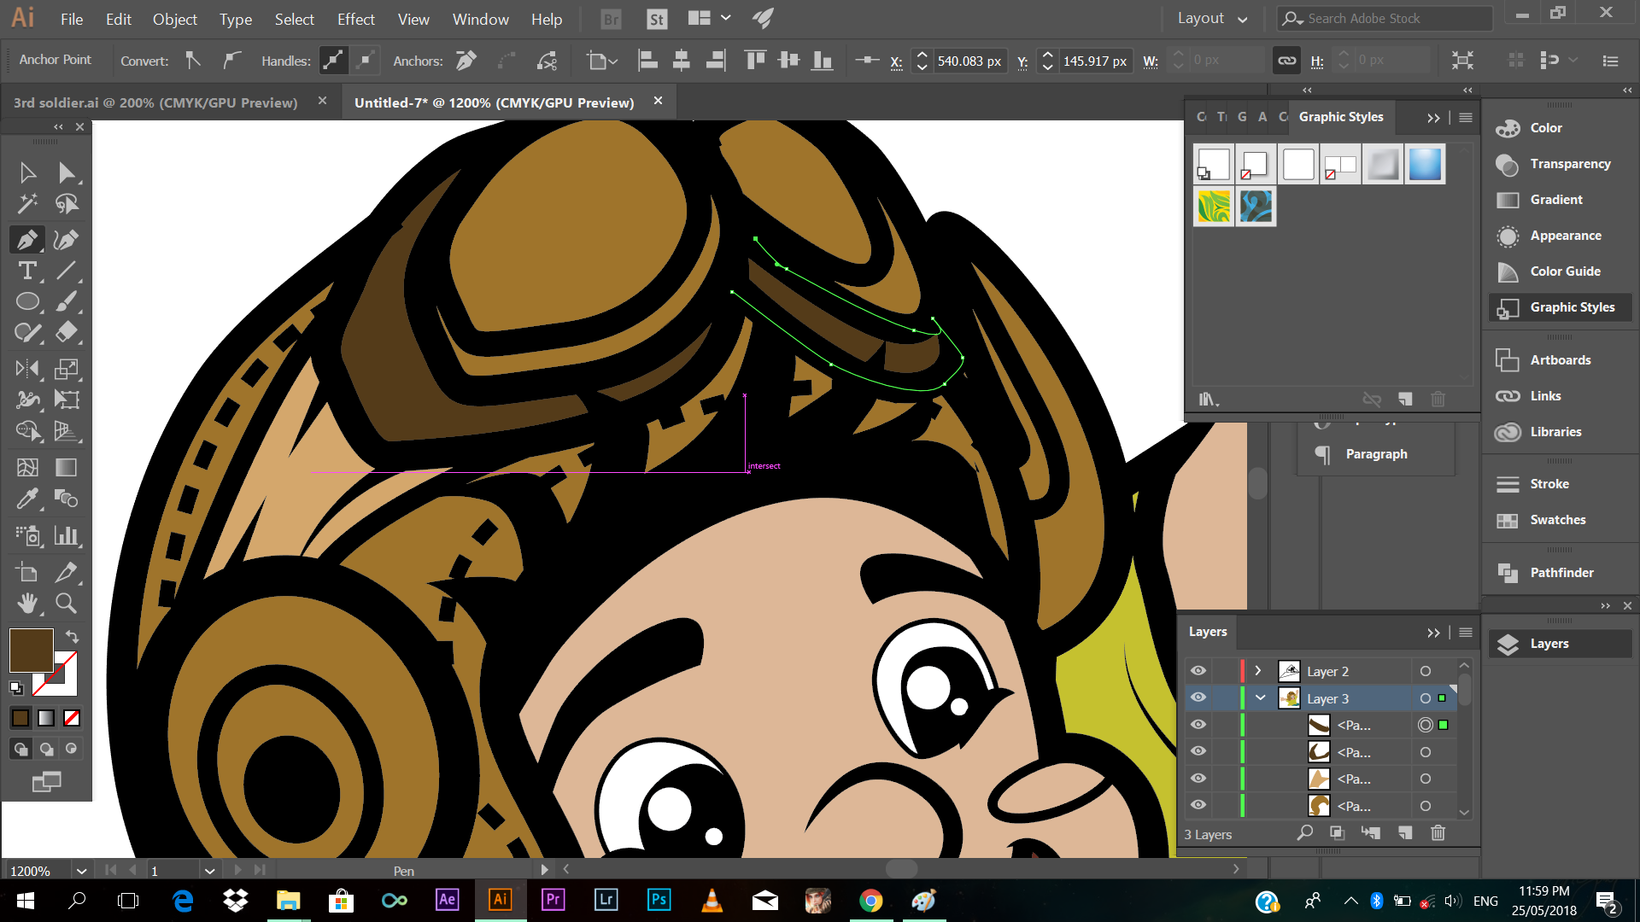Select the Magic Wand tool
The image size is (1640, 922).
(27, 204)
